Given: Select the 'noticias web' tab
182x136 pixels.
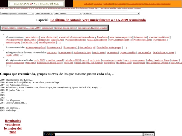Looking at the screenshot, I should coord(47,28).
